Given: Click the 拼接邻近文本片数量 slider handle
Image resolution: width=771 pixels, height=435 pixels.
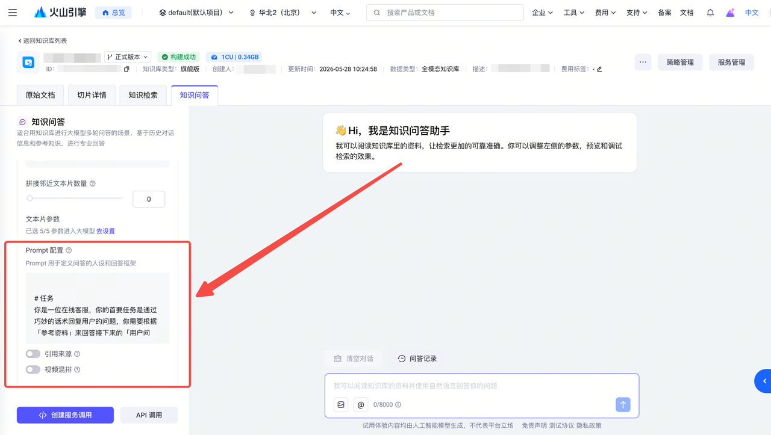Looking at the screenshot, I should coord(30,198).
